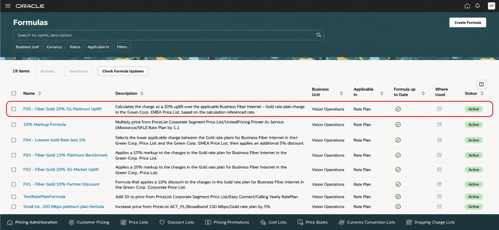The height and width of the screenshot is (230, 499).
Task: Open the PP user profile avatar
Action: [x=491, y=6]
